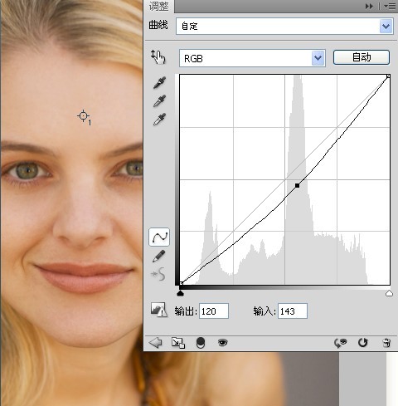398x406 pixels.
Task: Pick the black point eyedropper
Action: click(x=159, y=83)
